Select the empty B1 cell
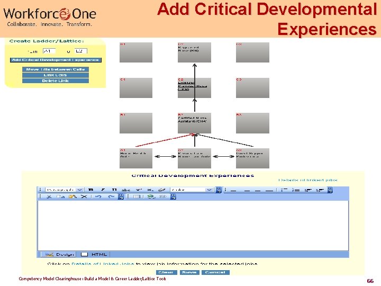Viewport: 381px width, 286px height. pos(136,123)
